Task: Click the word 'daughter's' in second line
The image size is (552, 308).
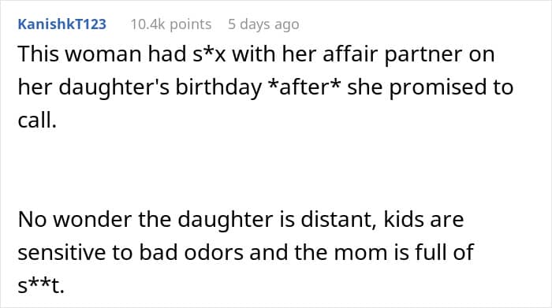Action: (x=114, y=88)
